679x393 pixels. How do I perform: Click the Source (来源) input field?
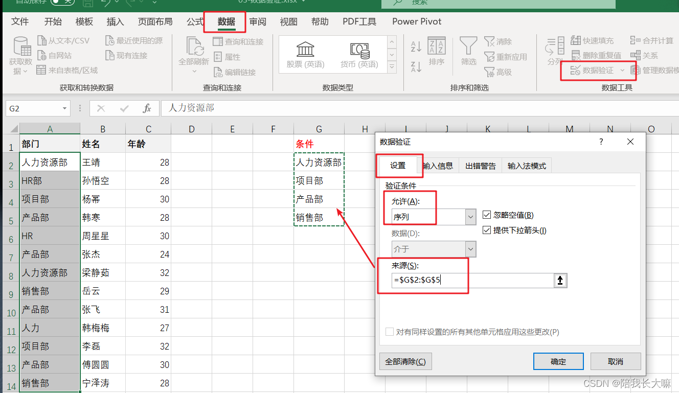point(472,280)
